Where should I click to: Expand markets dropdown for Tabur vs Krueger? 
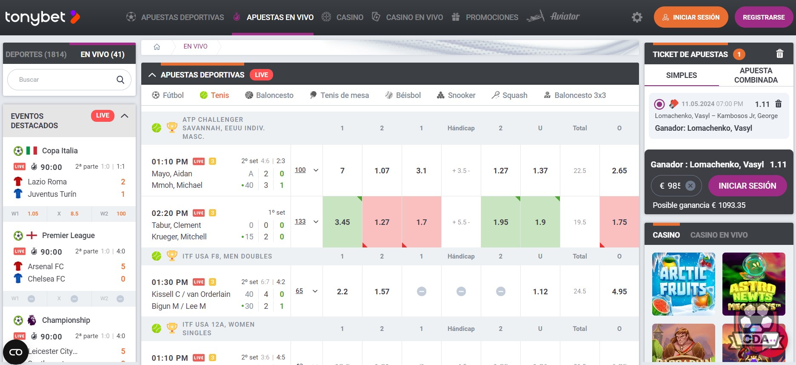click(x=316, y=222)
